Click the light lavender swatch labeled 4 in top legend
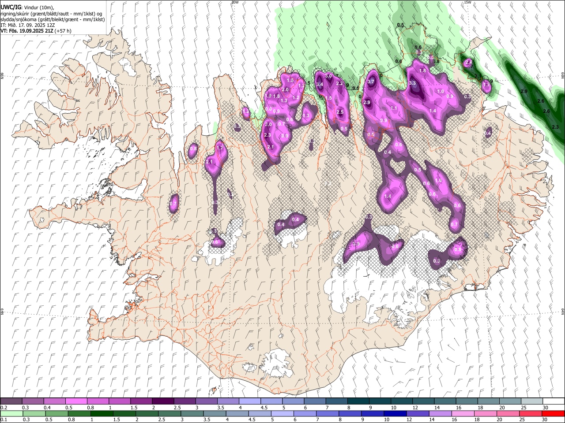Viewport: 565px width, 423px height. pyautogui.click(x=250, y=401)
